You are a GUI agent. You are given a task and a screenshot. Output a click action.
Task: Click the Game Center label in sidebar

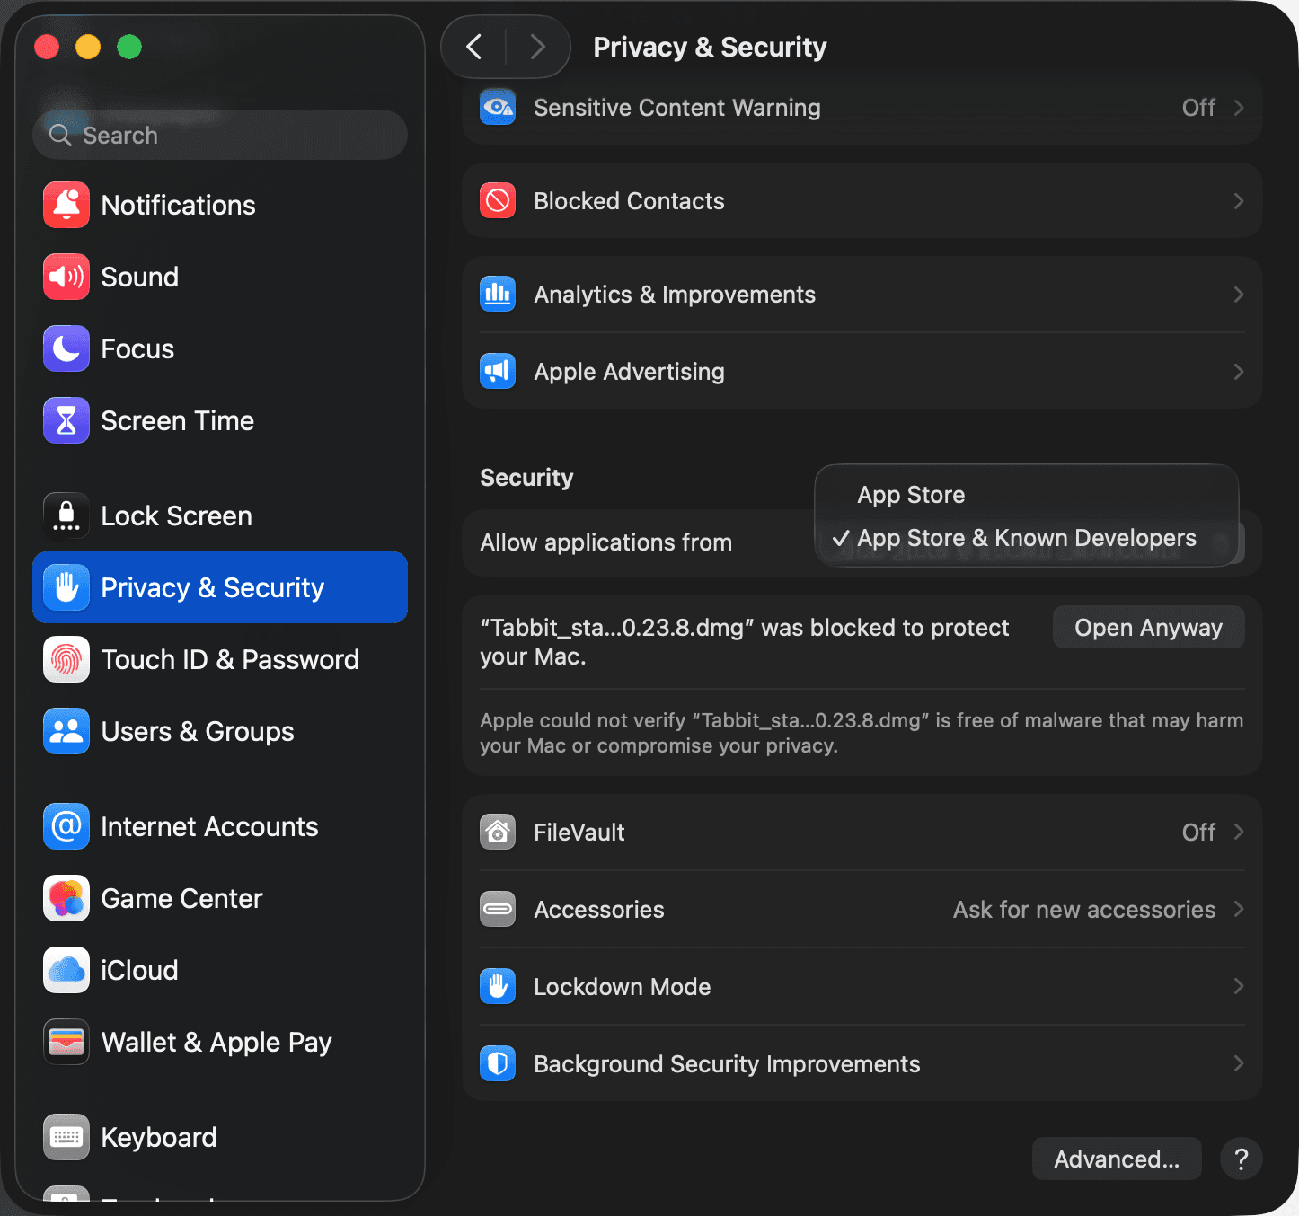point(181,898)
